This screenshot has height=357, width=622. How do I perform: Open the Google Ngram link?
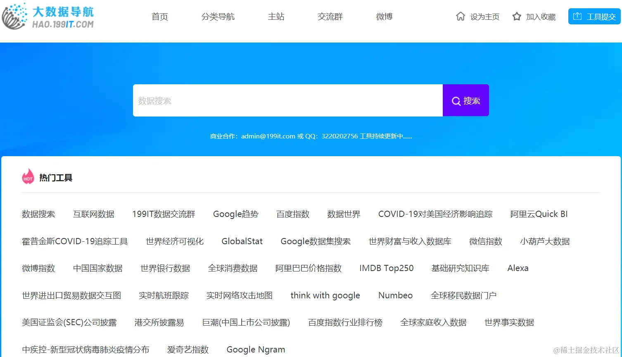click(x=256, y=350)
